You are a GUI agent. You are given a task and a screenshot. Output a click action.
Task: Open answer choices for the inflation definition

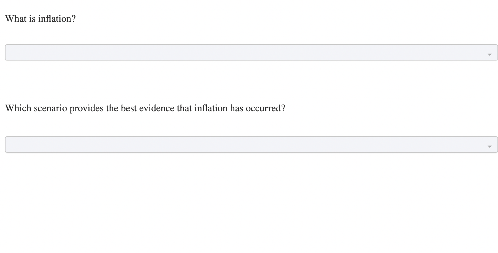coord(249,52)
